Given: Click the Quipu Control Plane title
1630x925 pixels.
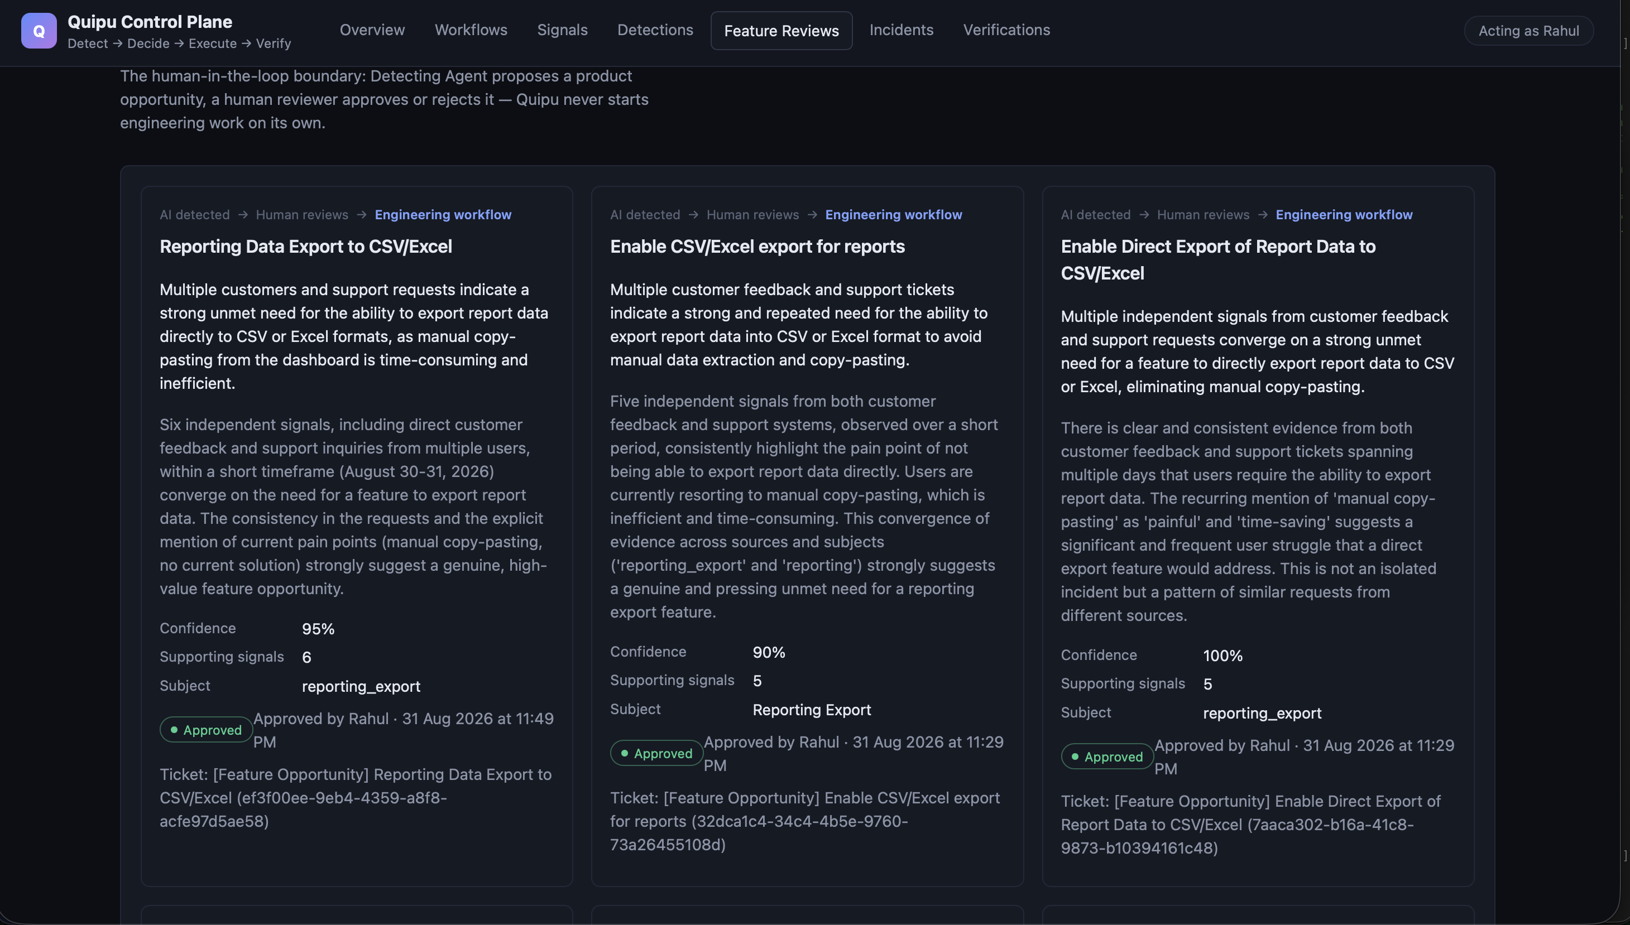Looking at the screenshot, I should (150, 22).
